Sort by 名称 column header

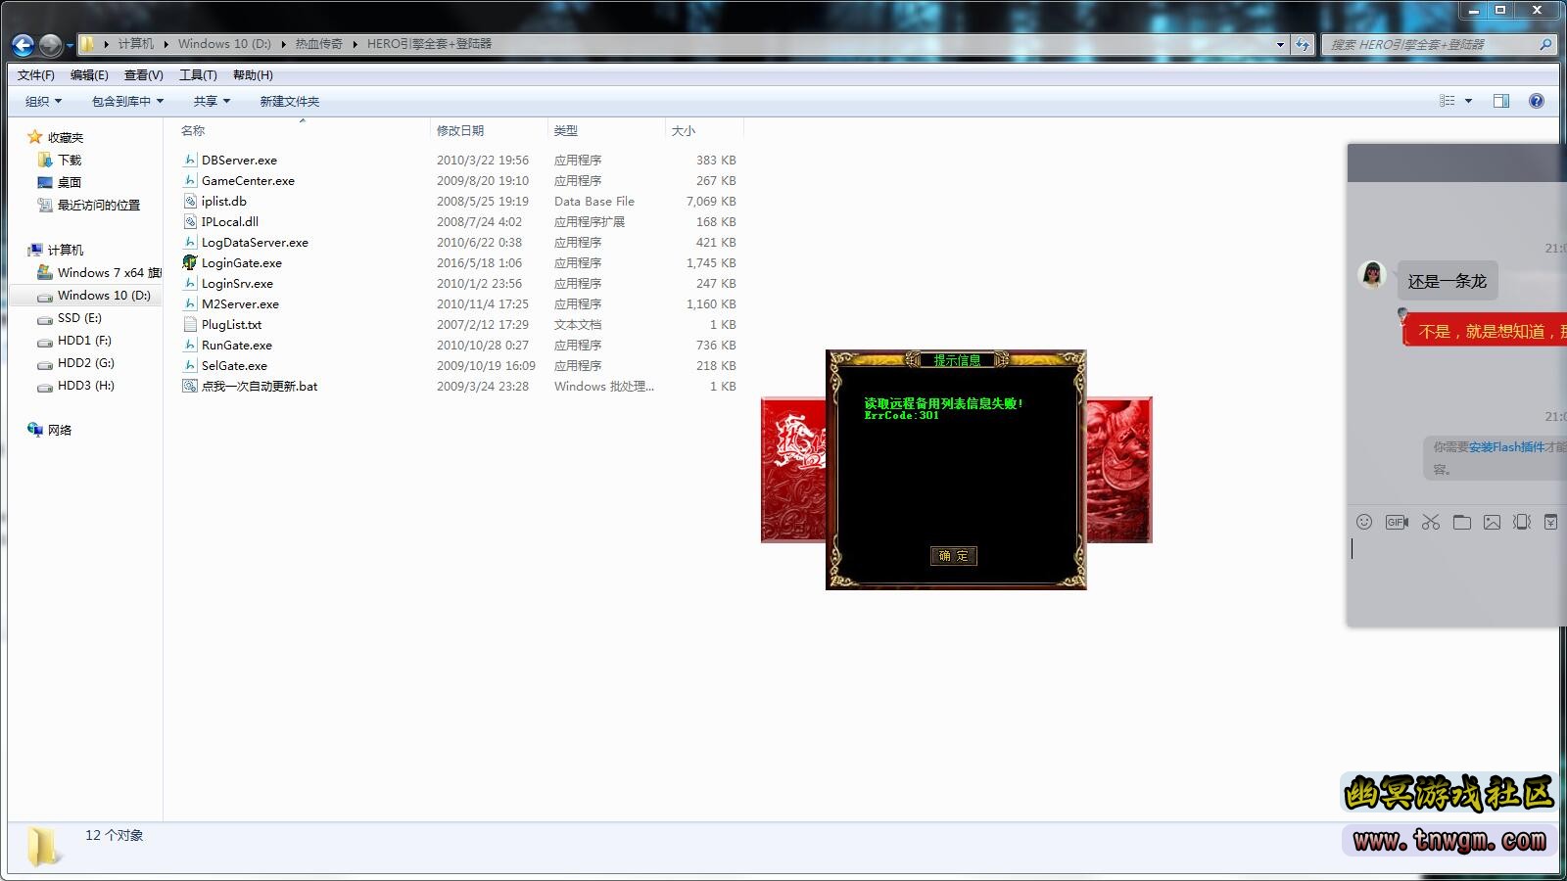(193, 130)
